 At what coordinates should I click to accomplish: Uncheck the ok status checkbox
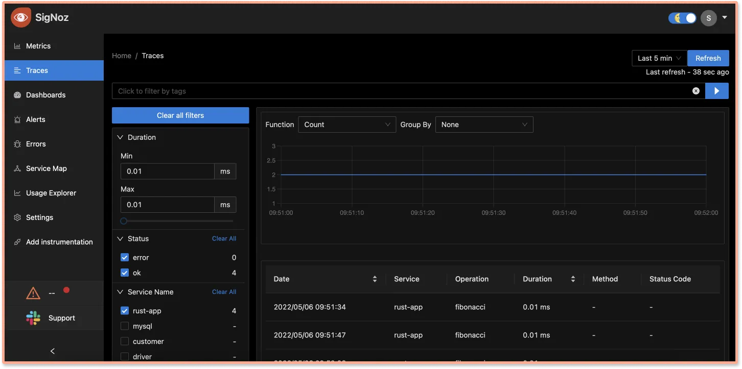(x=125, y=273)
